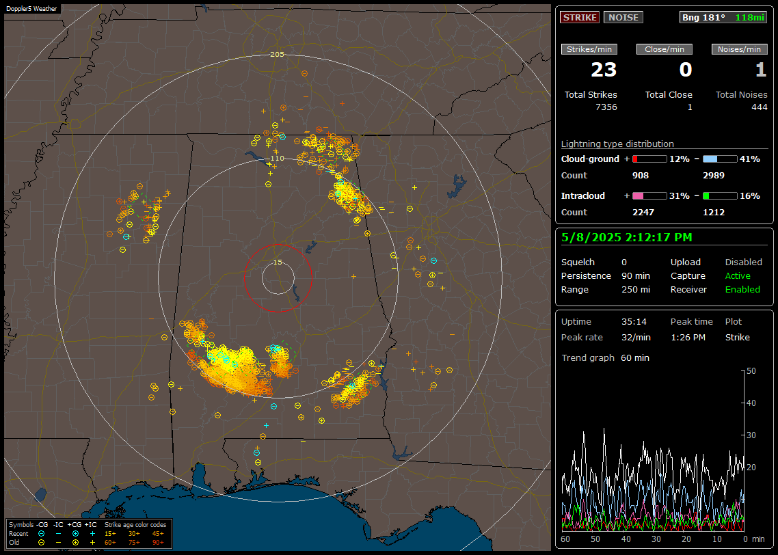
Task: Click the cloud-ground negative count 2989
Action: point(714,176)
